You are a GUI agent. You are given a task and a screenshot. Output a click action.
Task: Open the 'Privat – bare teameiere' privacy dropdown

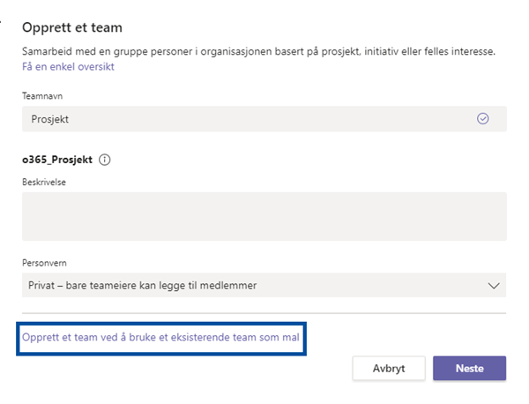[x=264, y=285]
